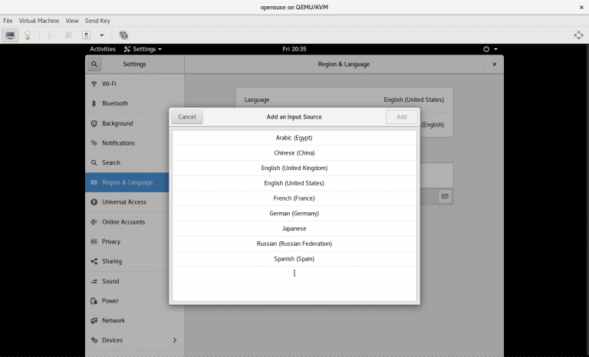
Task: Click the lightbulb details icon in toolbar
Action: coord(28,35)
